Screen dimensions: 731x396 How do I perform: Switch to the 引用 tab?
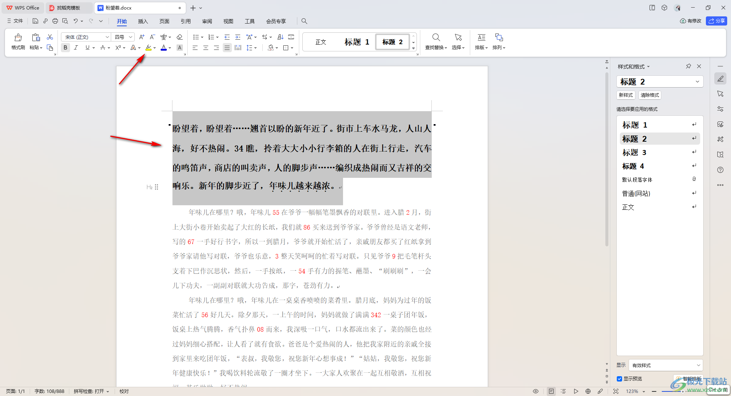pyautogui.click(x=186, y=21)
